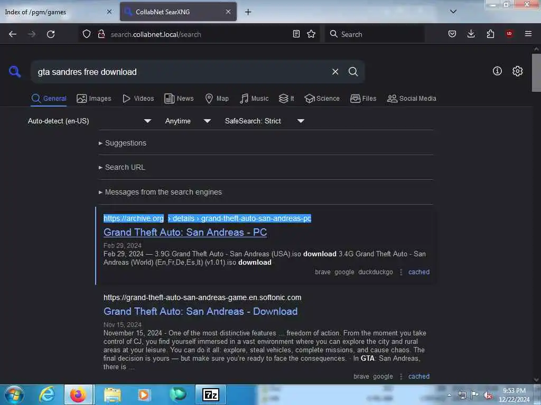Click the softonic.com result URL
541x405 pixels.
tap(202, 297)
